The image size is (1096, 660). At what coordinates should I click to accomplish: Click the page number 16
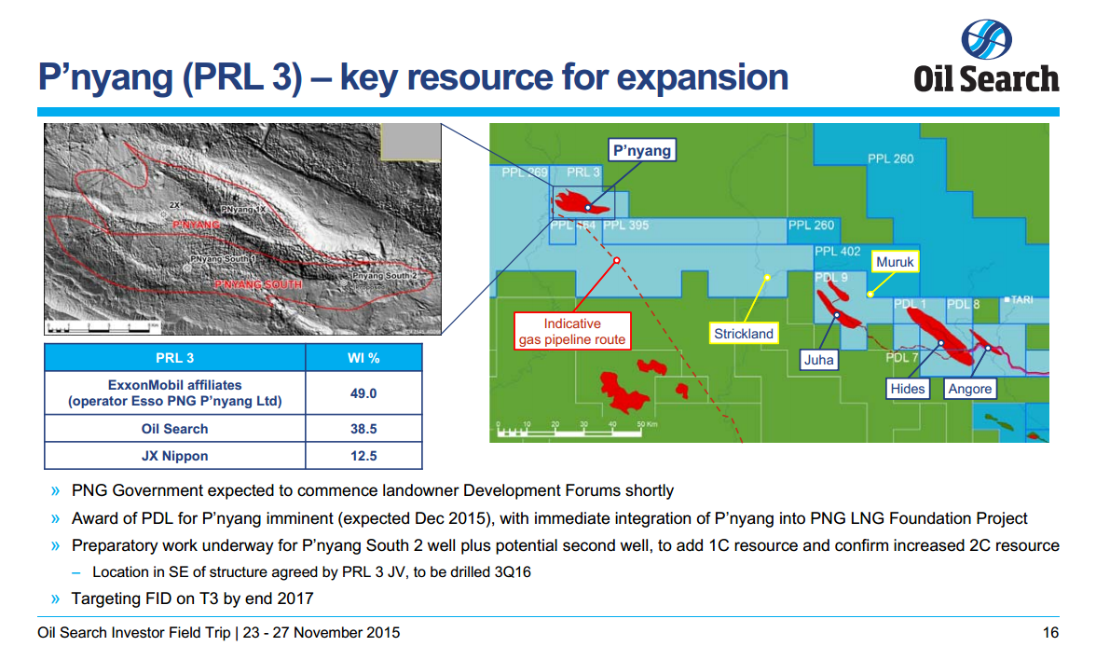[1050, 632]
